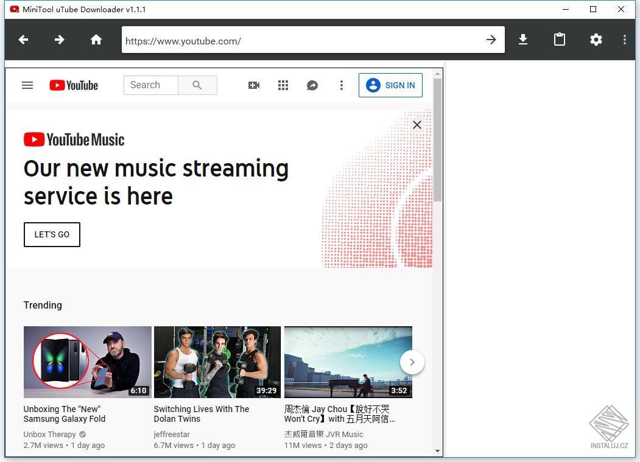Image resolution: width=640 pixels, height=462 pixels.
Task: Open YouTube's three-dot settings menu
Action: 342,85
